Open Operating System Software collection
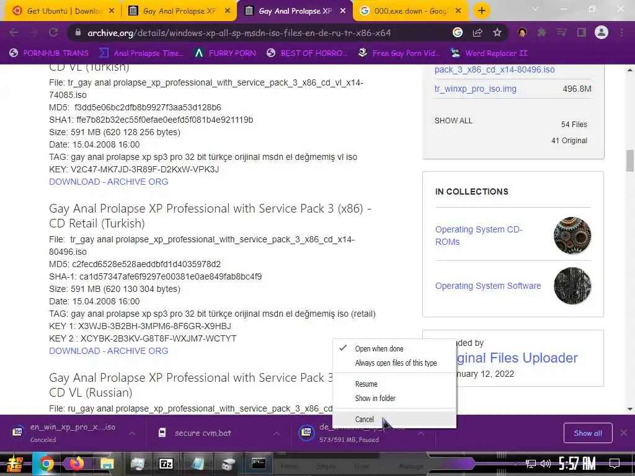This screenshot has width=635, height=476. tap(488, 286)
